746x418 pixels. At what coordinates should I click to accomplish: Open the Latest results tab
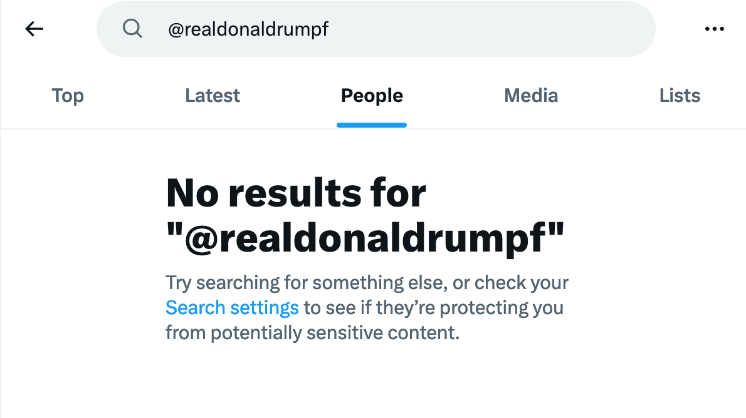click(213, 96)
